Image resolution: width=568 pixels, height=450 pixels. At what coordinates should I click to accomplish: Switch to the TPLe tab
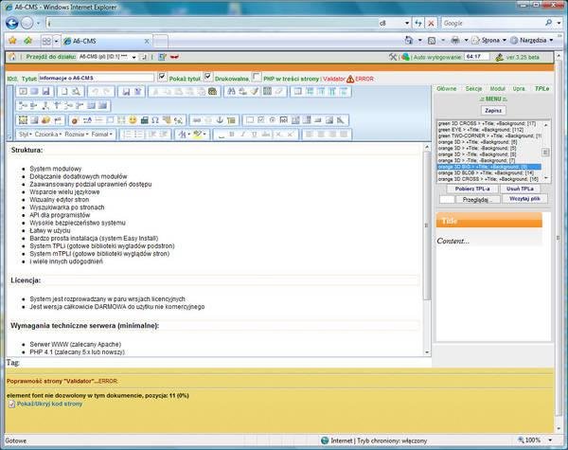[541, 89]
